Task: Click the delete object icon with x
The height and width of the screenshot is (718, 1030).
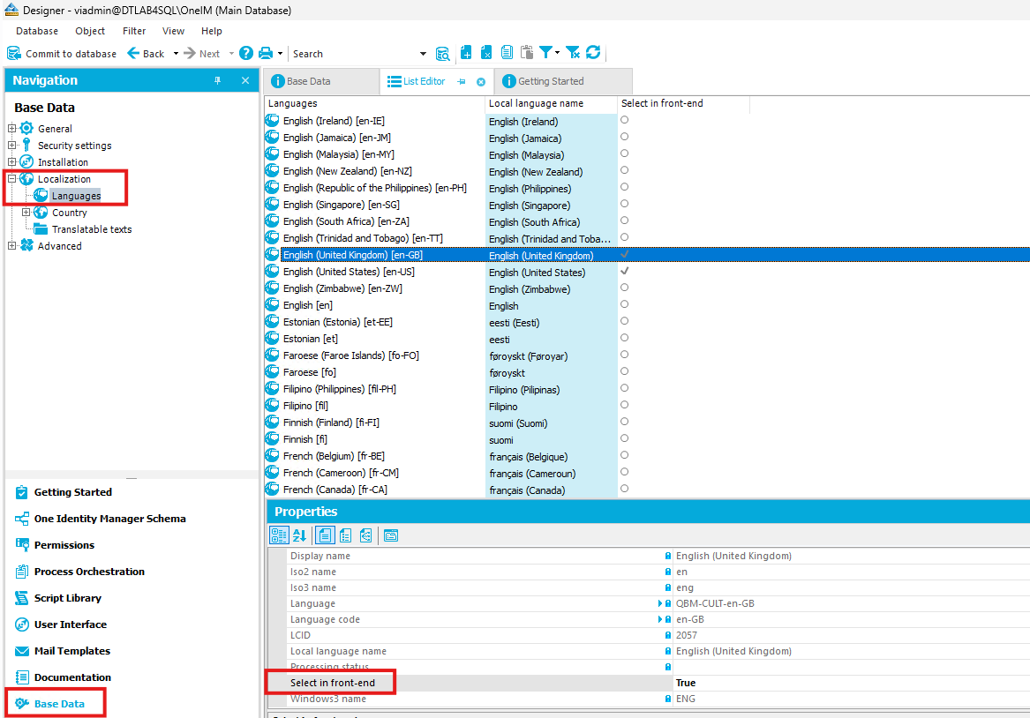Action: coord(486,53)
